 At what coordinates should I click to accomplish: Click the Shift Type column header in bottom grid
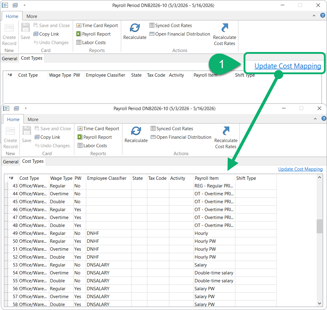pos(256,178)
